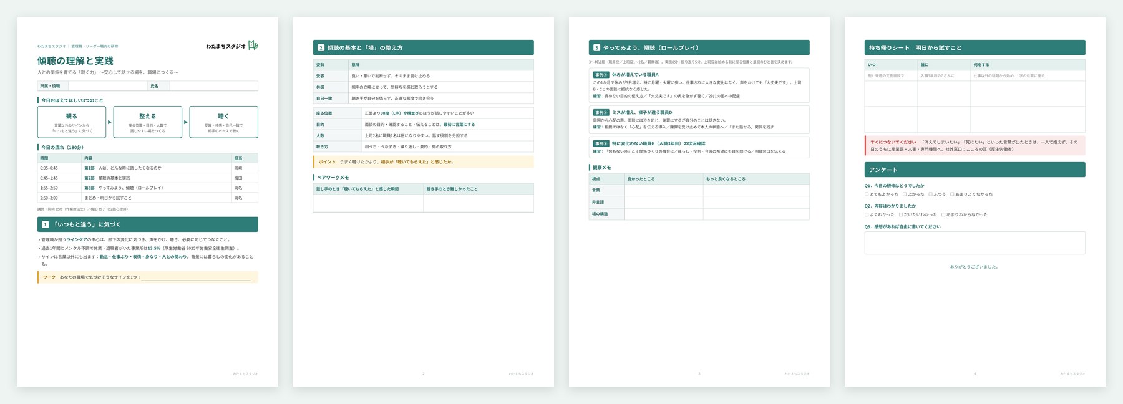Click the 事例② badge
The image size is (1123, 404).
[x=600, y=113]
